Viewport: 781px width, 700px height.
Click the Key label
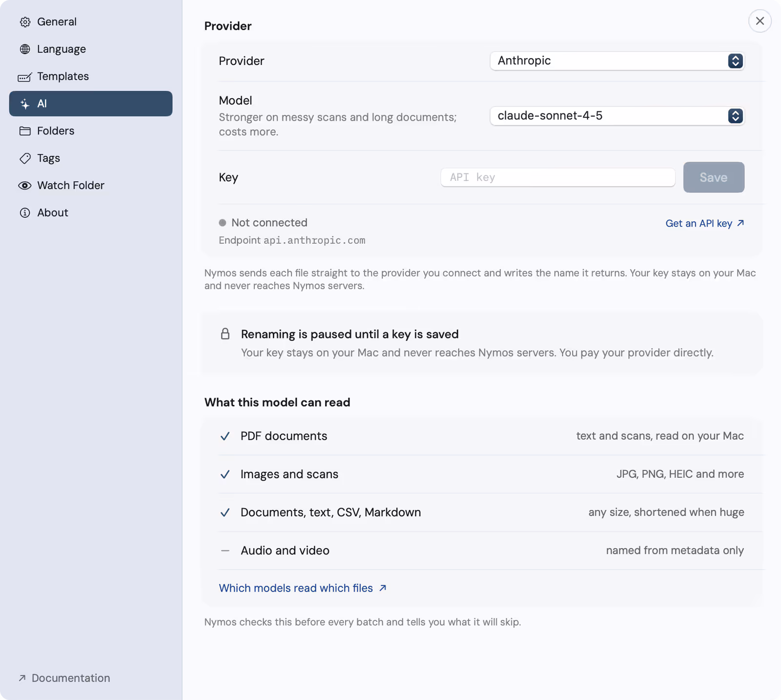[228, 177]
